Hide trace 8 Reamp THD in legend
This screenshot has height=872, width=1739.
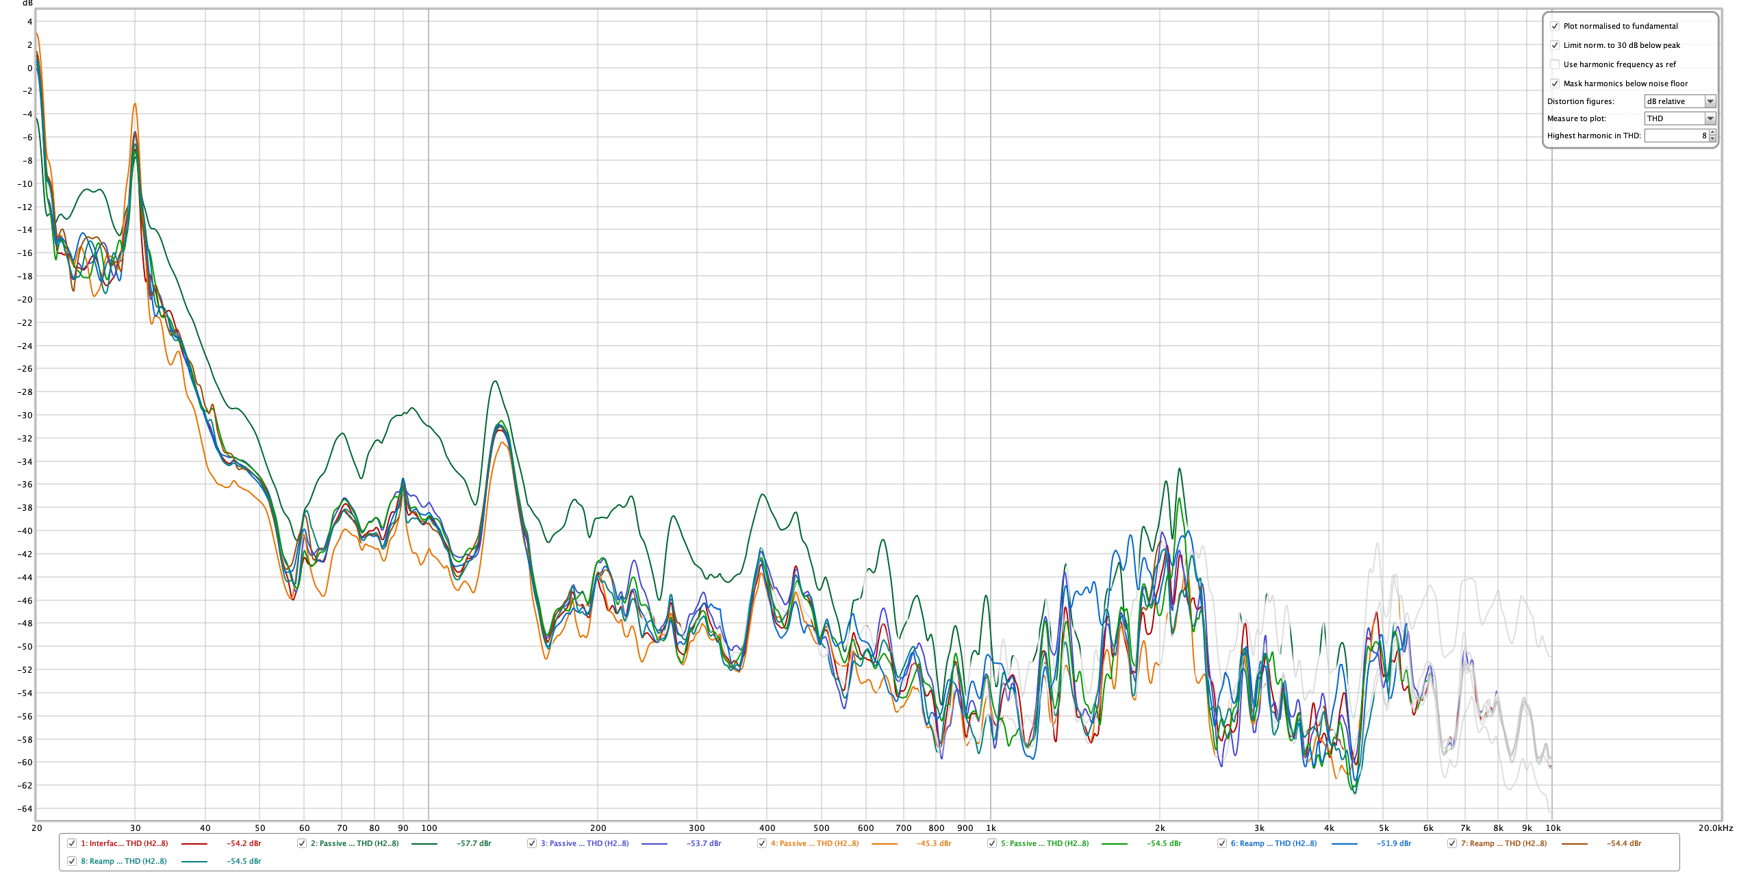click(x=72, y=861)
